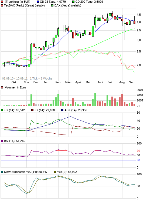Click the olive %D (3) legend square
Viewport: 147px width, 201px height.
[x=55, y=172]
